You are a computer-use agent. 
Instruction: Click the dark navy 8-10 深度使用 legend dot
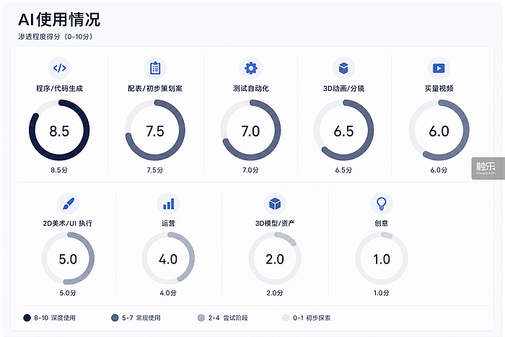(27, 318)
